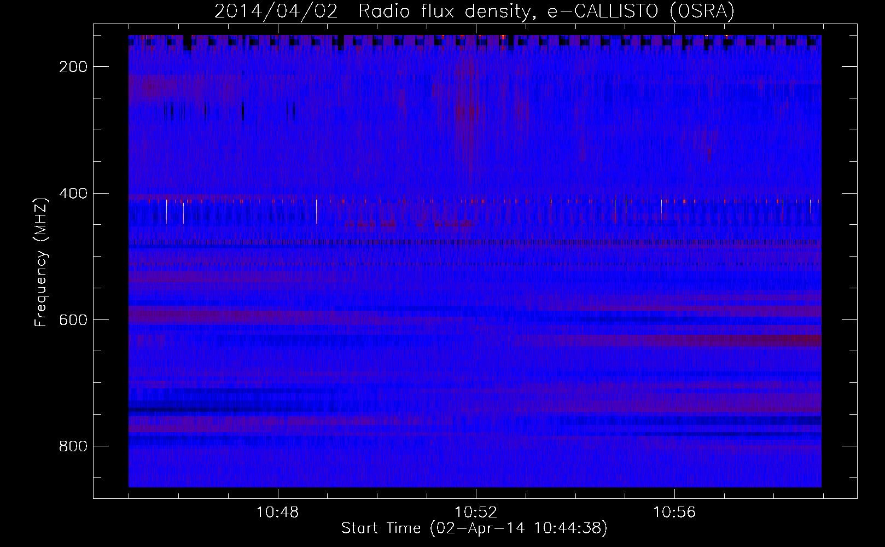Click the plot title '2014/04/02 Radio flux density, e-CALLISTO (OSRA)'

pos(474,11)
